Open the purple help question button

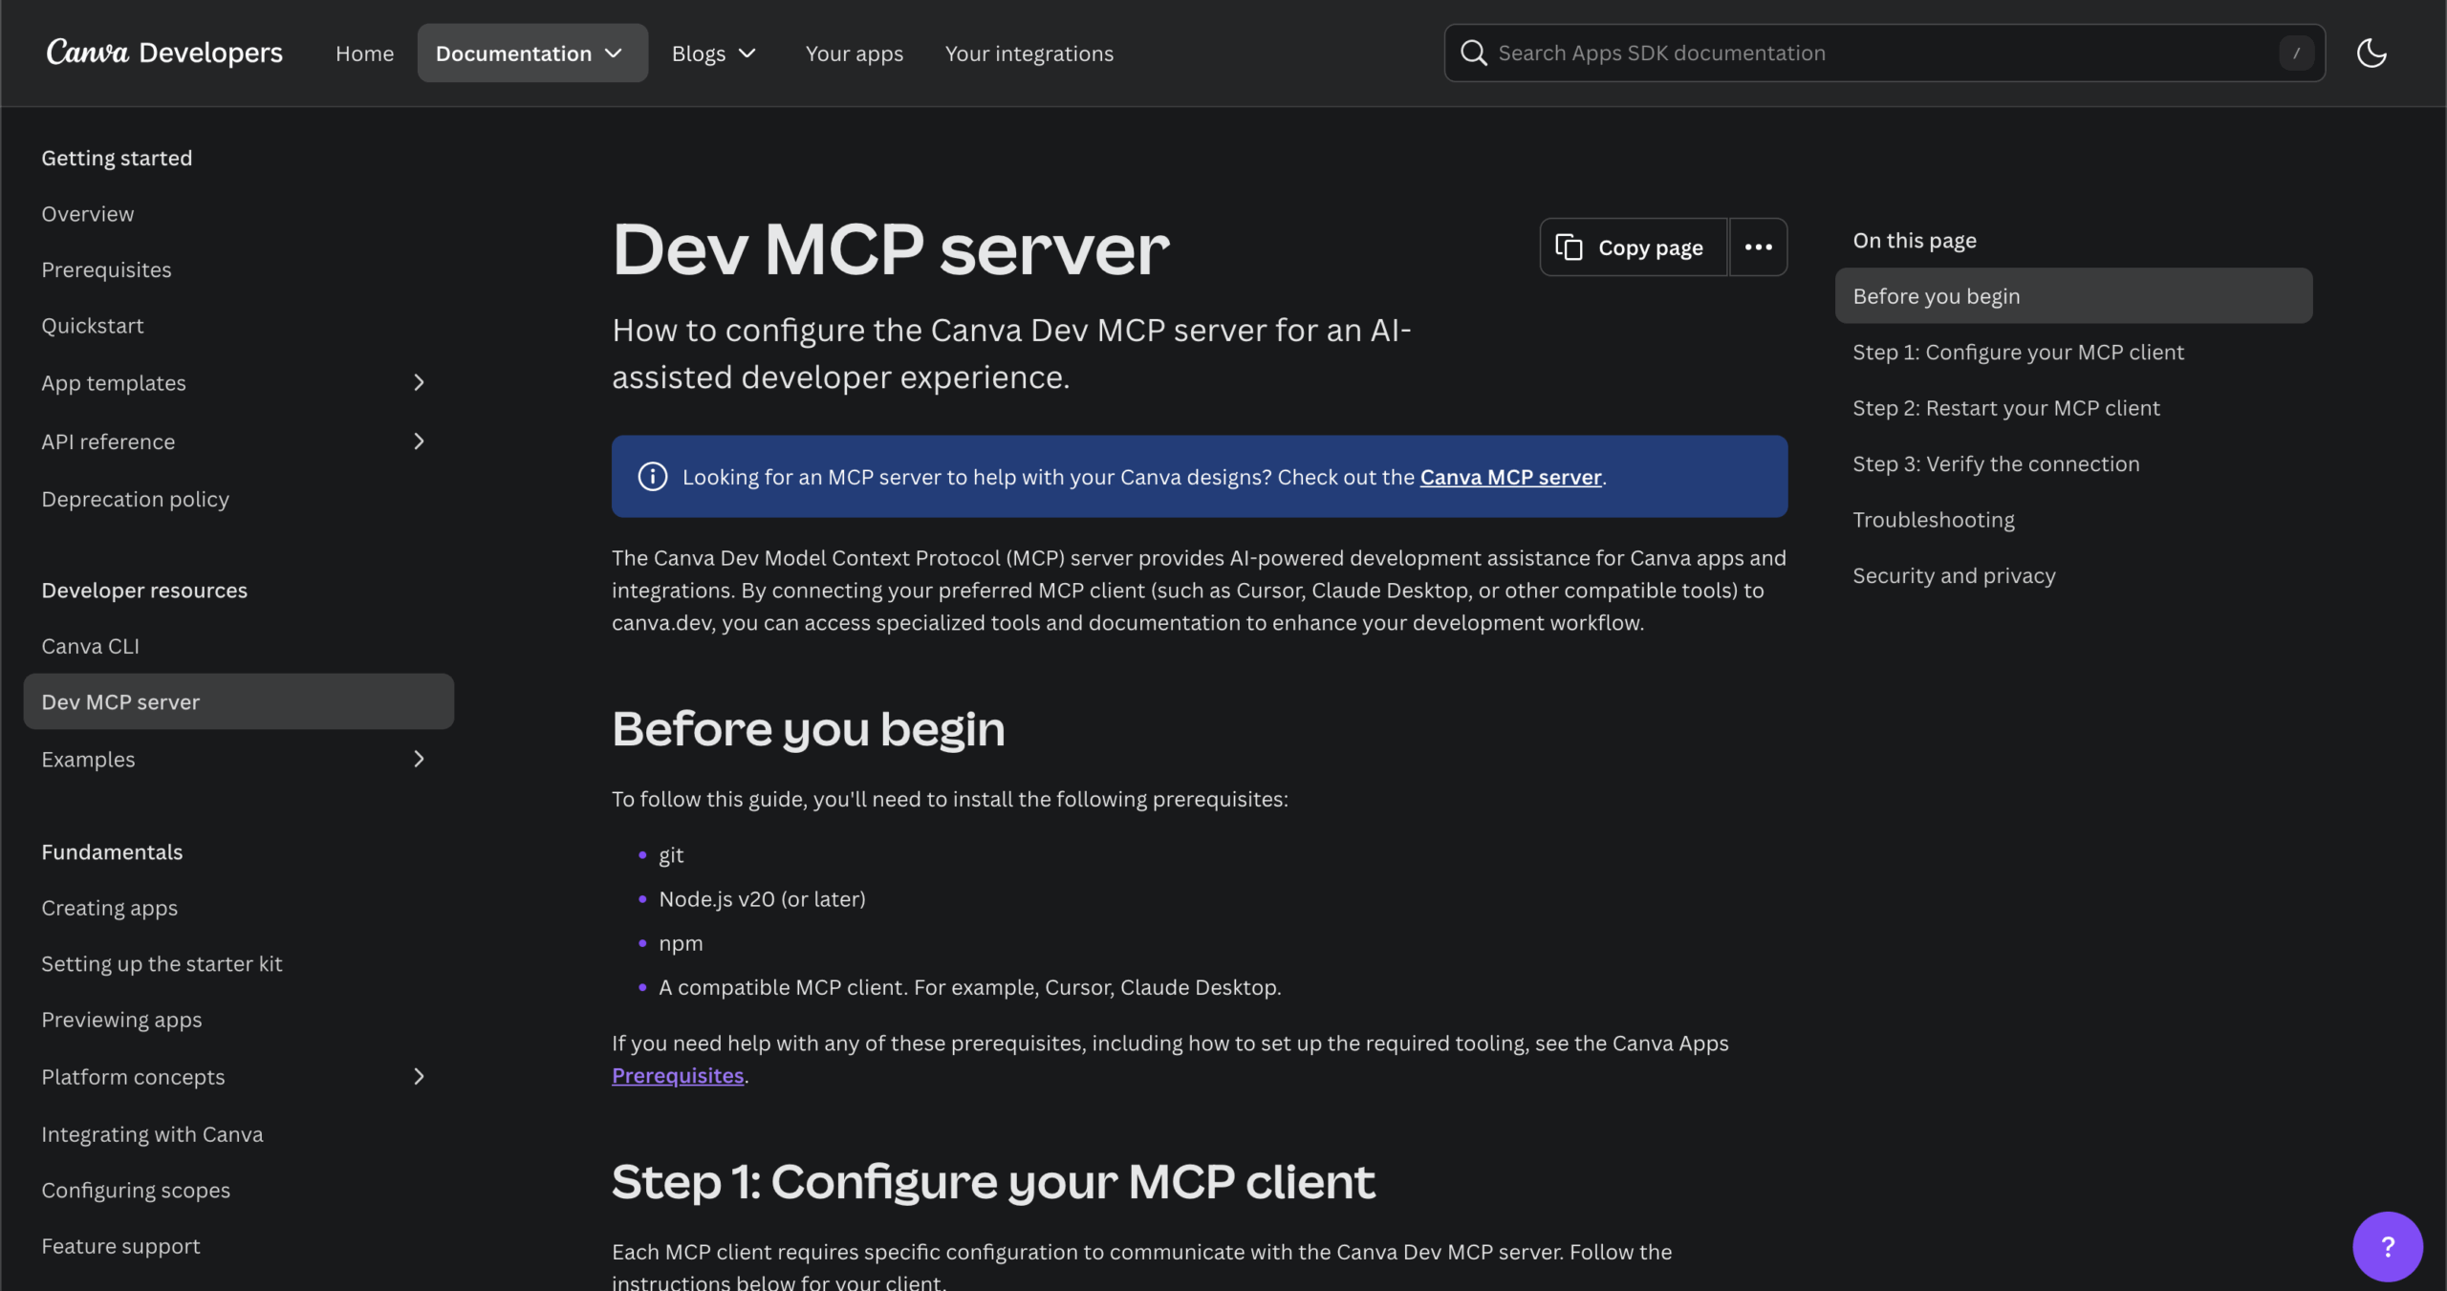coord(2387,1246)
